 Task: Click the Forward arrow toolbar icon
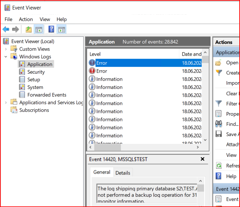(x=16, y=29)
